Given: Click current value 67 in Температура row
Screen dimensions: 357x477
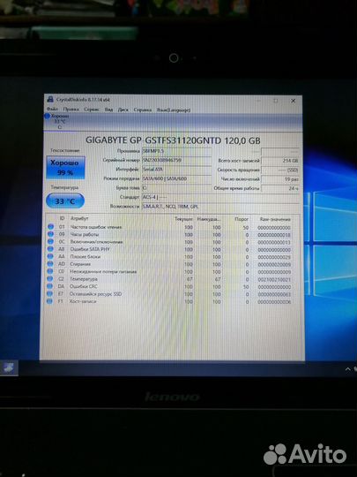Looking at the screenshot, I should pyautogui.click(x=190, y=279).
